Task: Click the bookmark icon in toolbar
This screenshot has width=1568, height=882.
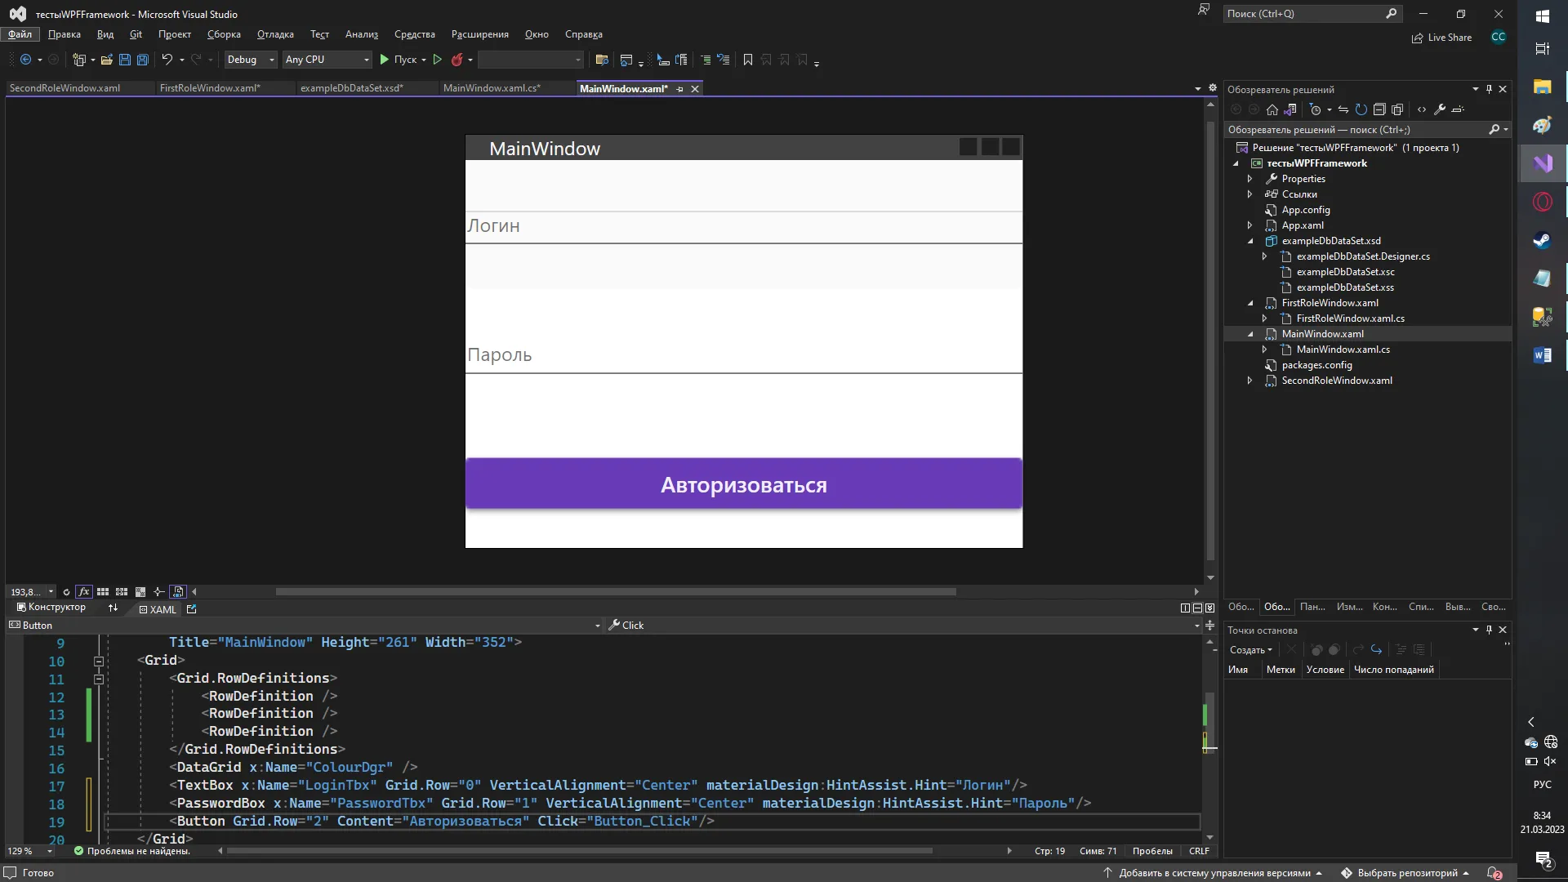Action: pos(747,60)
